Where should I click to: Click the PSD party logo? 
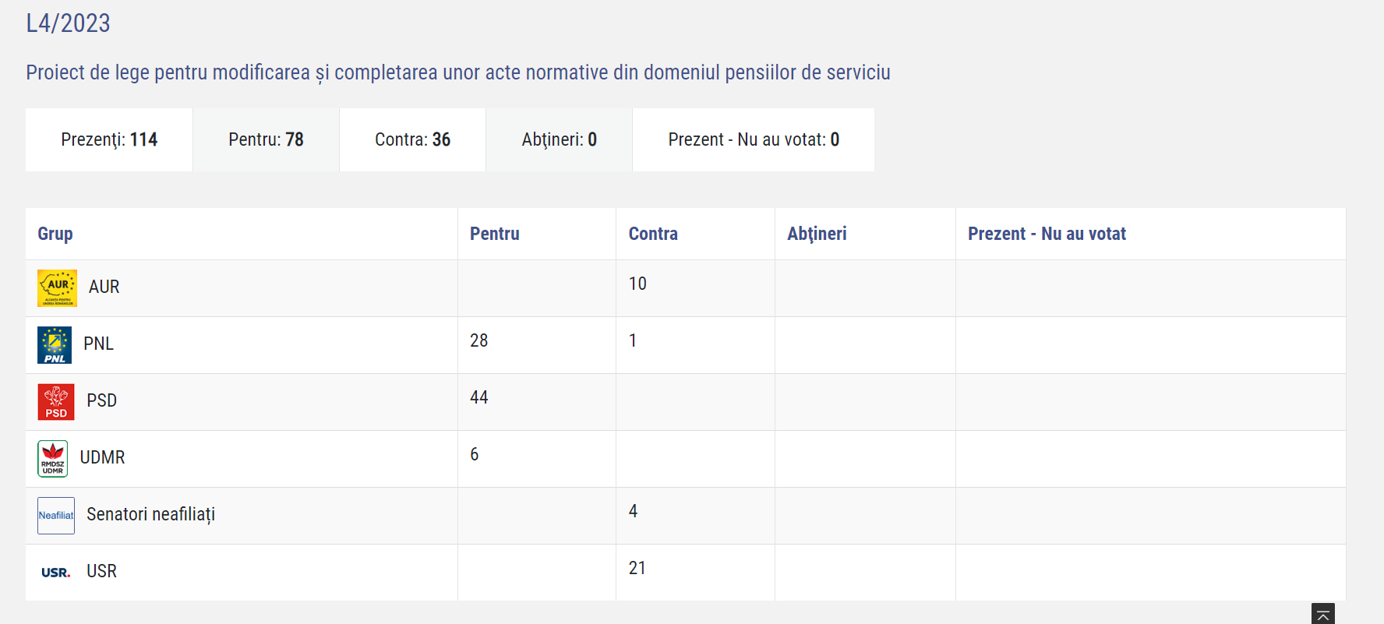point(56,402)
